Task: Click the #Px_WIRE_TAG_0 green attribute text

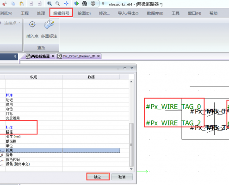Action: click(173, 107)
